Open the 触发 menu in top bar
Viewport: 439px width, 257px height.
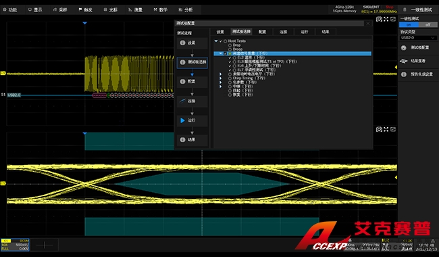point(85,10)
